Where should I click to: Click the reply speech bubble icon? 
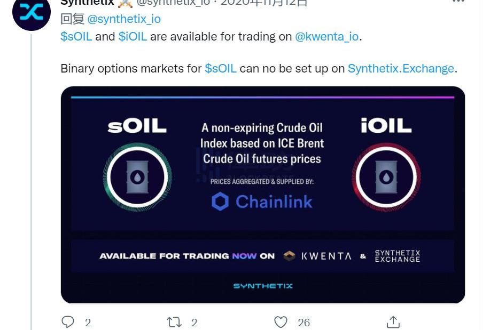click(x=68, y=322)
